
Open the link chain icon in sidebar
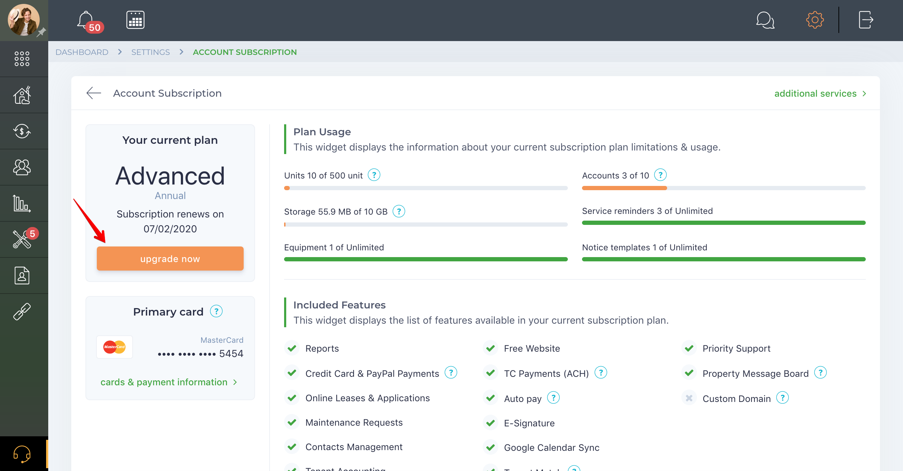(x=22, y=312)
